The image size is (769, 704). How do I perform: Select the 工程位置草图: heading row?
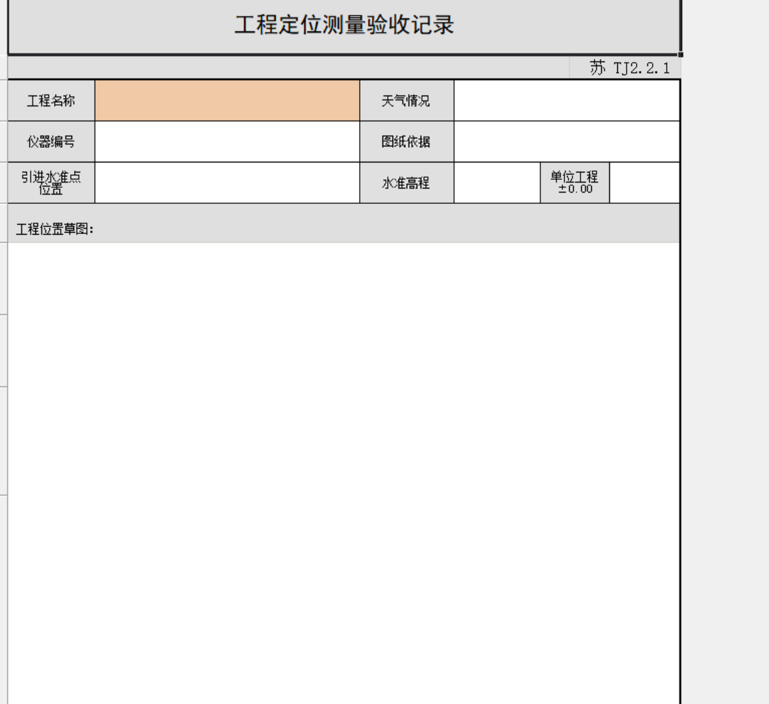[x=344, y=223]
